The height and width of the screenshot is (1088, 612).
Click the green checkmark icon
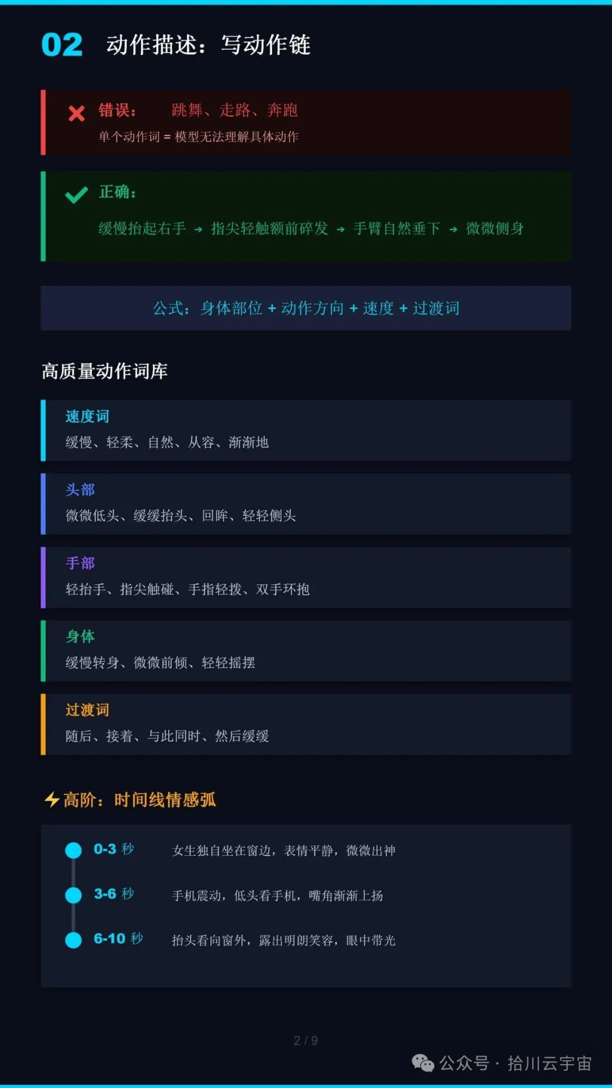76,195
